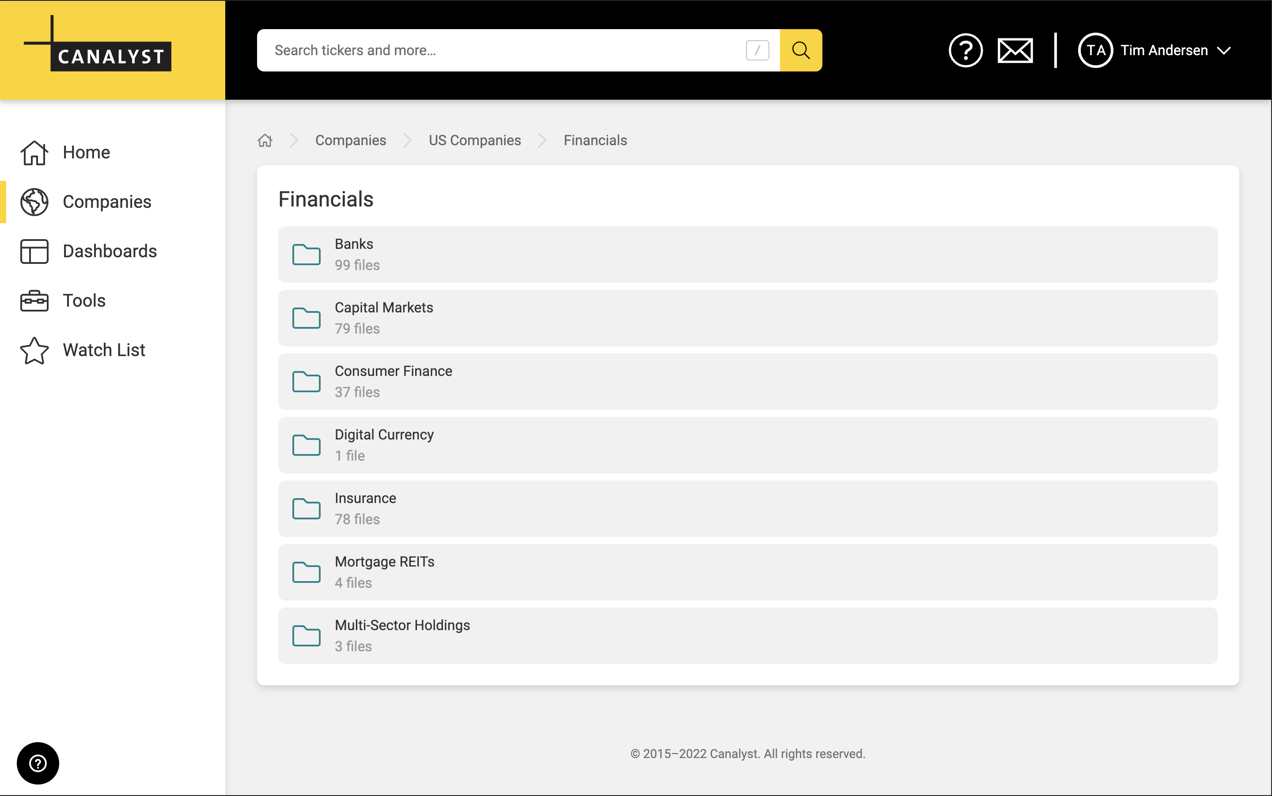Open the help question mark icon in header
The height and width of the screenshot is (796, 1272).
point(965,51)
